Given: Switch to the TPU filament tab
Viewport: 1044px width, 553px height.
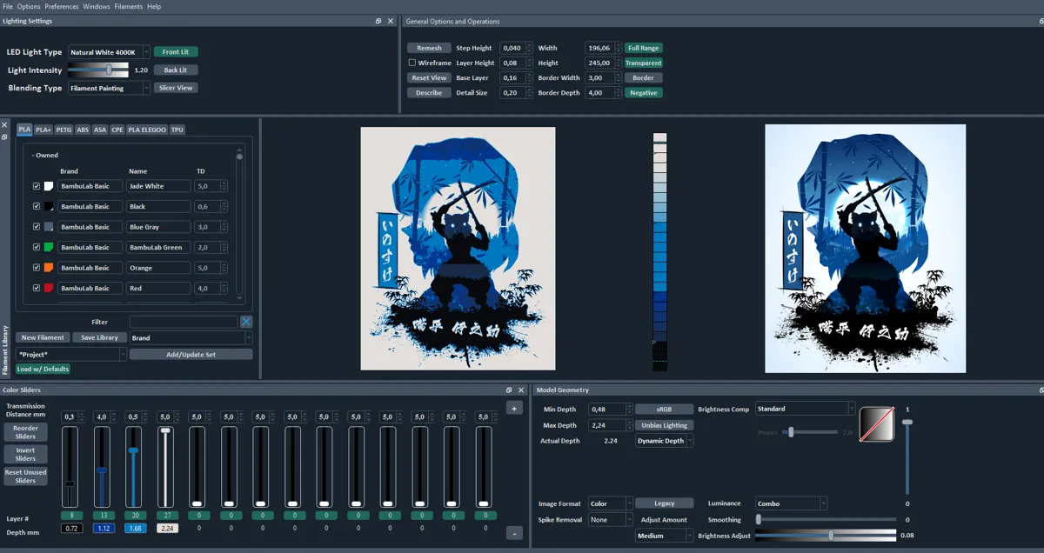Looking at the screenshot, I should [177, 130].
